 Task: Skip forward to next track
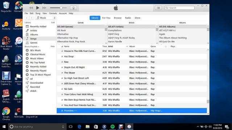point(44,8)
